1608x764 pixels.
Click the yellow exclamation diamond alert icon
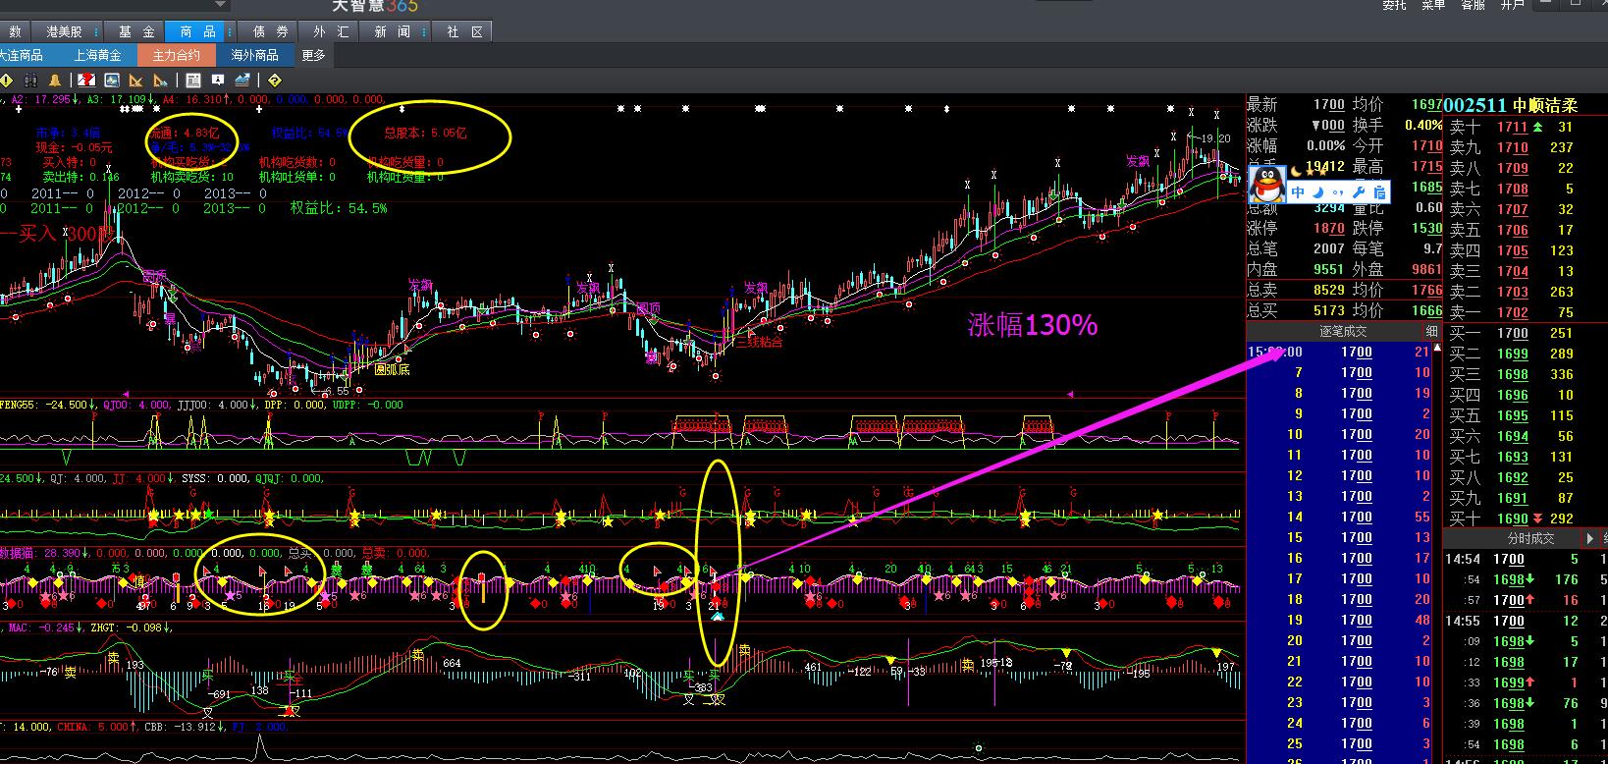click(7, 81)
